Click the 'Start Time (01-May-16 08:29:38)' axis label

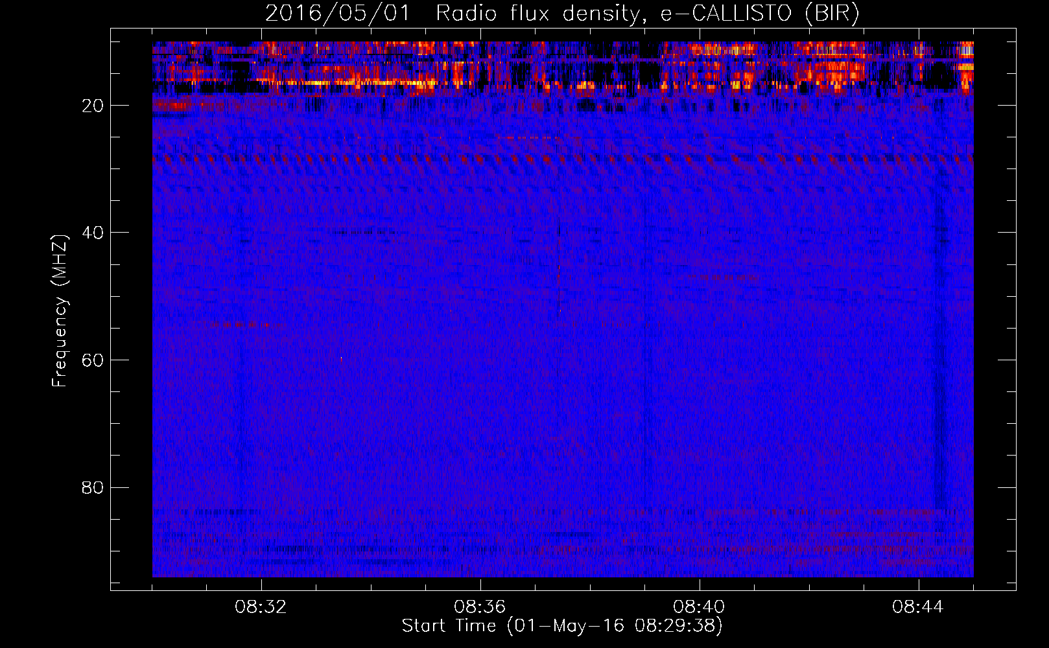point(562,626)
